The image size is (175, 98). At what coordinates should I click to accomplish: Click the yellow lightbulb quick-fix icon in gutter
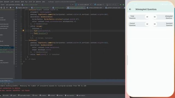pos(23,30)
